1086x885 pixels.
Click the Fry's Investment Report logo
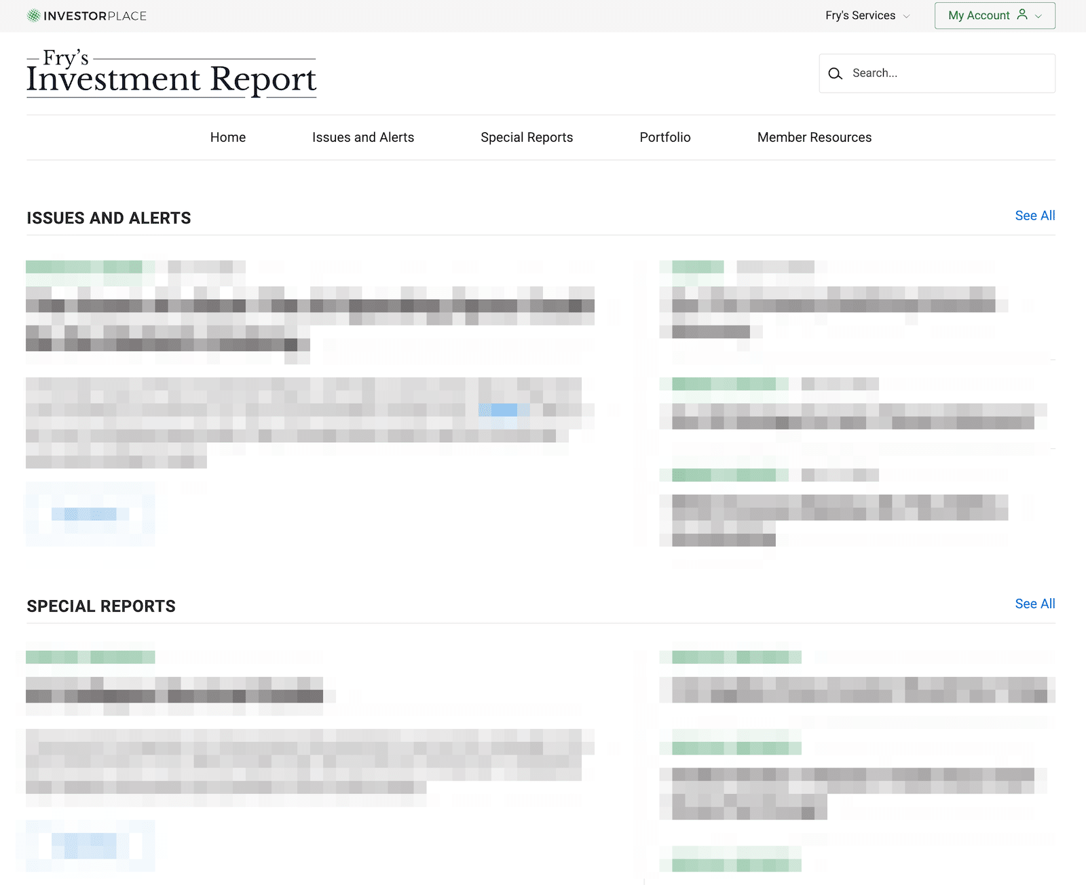point(171,75)
